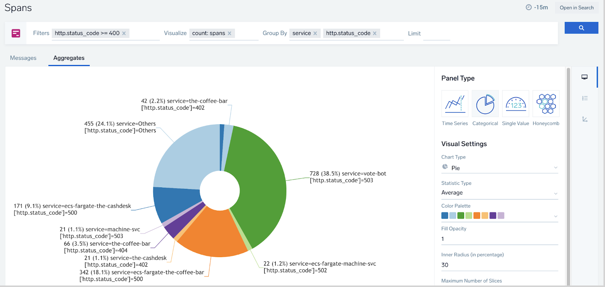Open the Statistic Type Average dropdown
This screenshot has width=605, height=287.
(499, 193)
